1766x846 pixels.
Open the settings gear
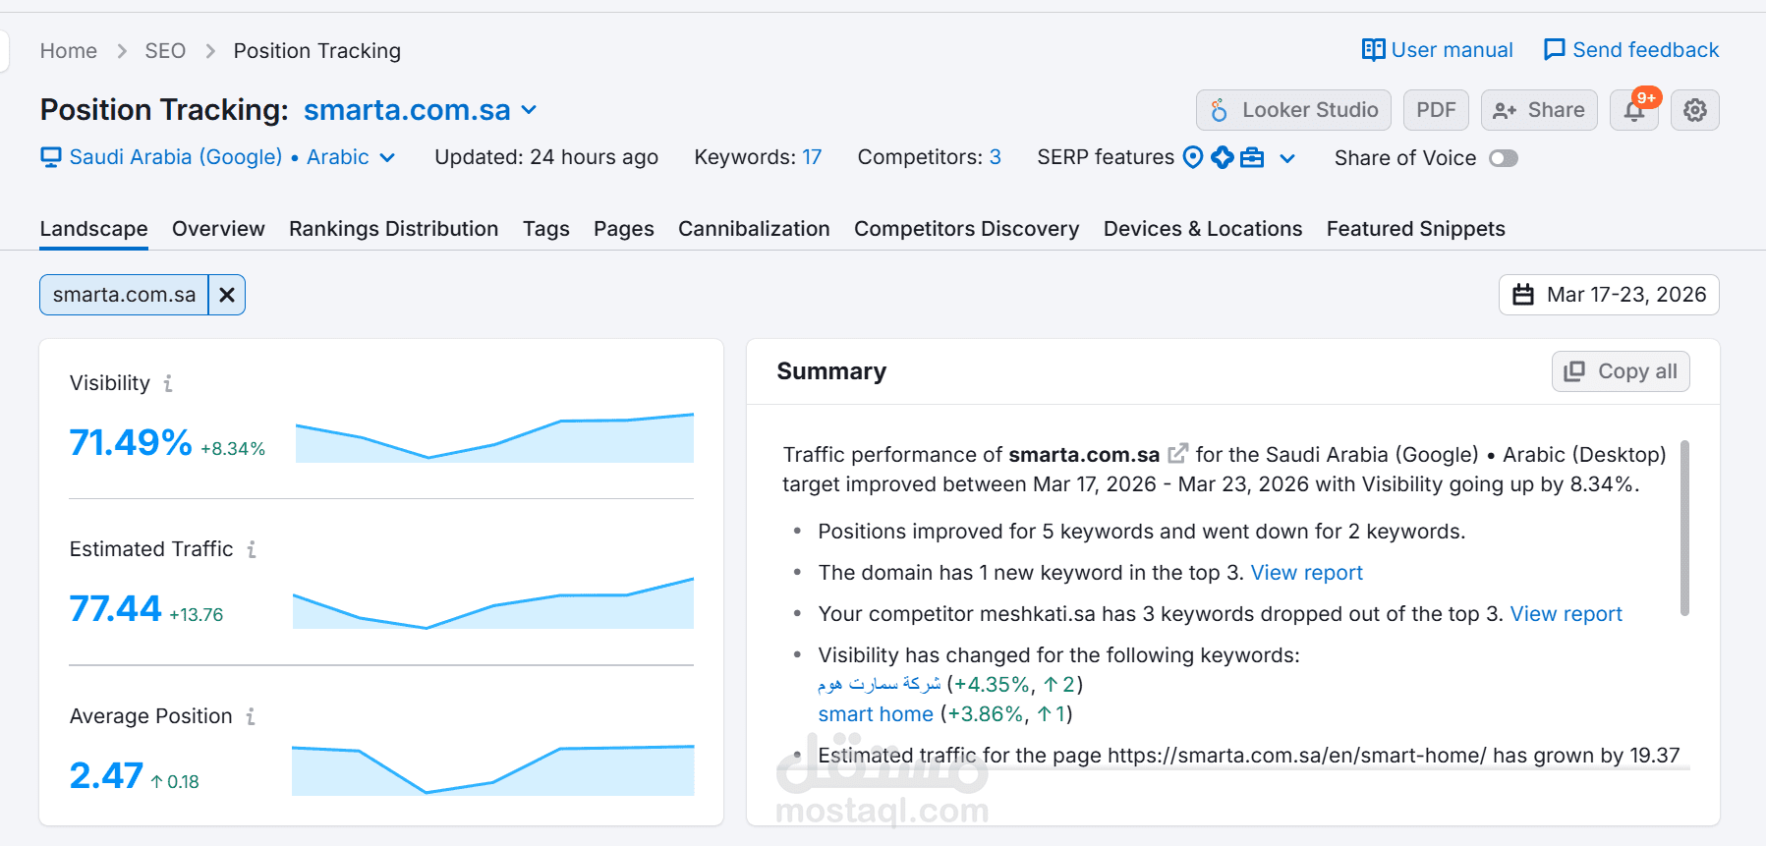1694,110
